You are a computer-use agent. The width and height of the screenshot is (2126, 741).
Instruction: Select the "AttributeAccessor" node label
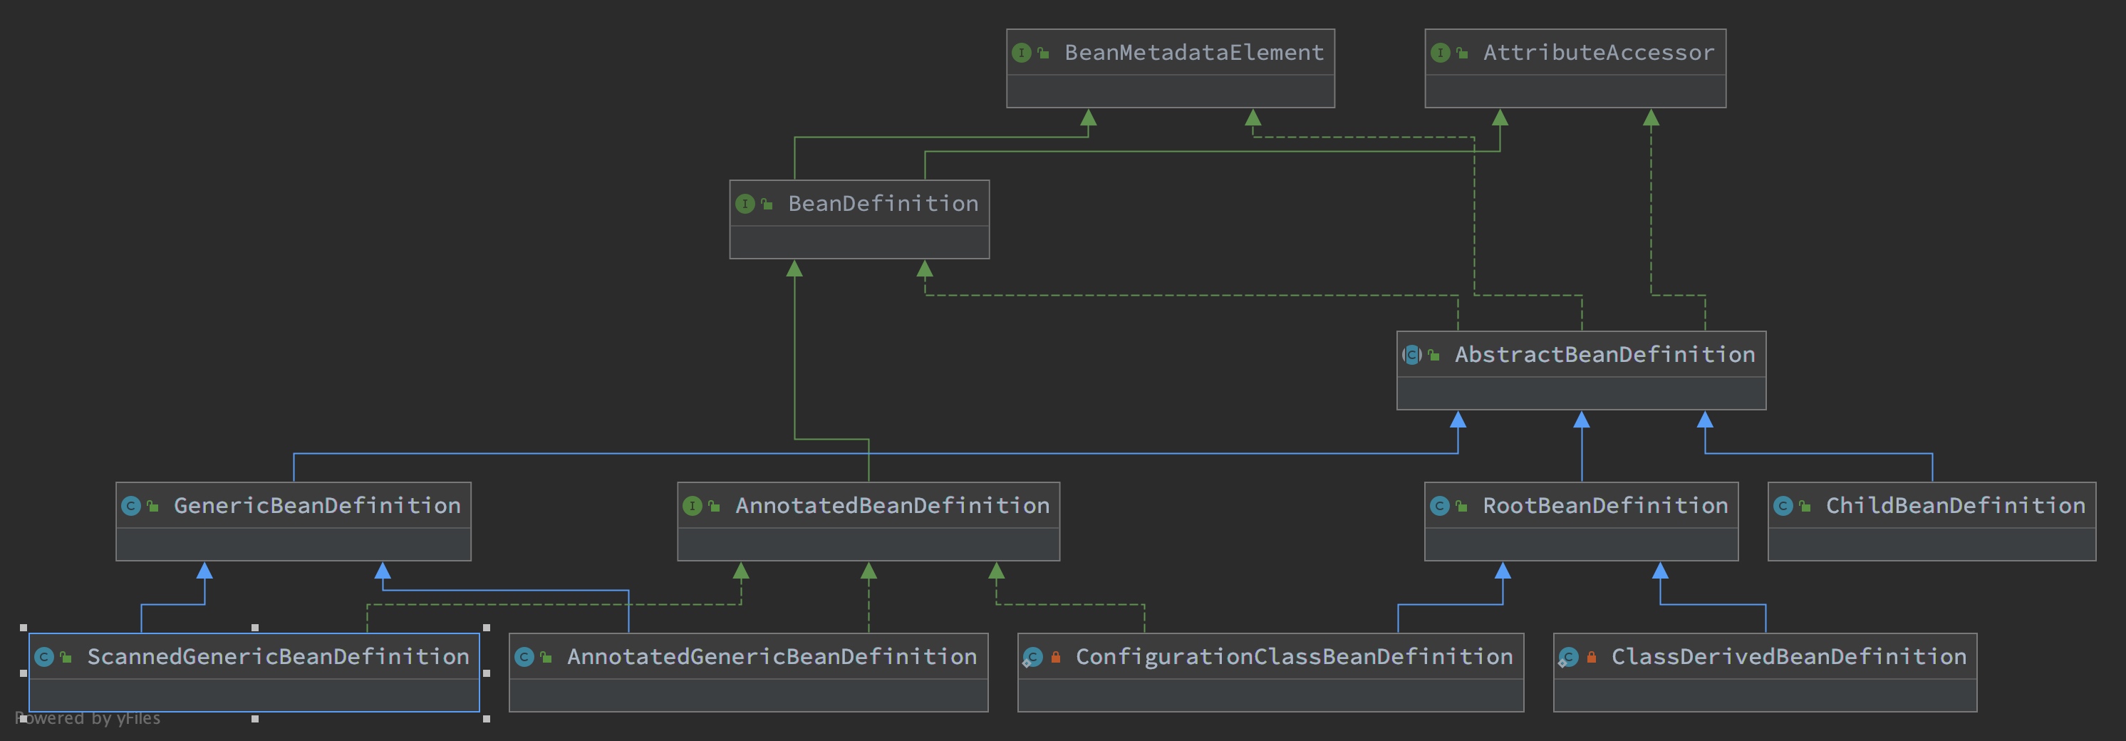(1599, 53)
